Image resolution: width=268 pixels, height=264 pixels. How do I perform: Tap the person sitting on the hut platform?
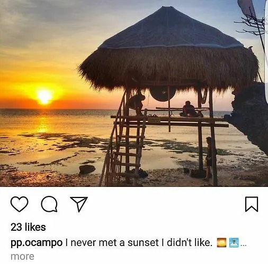click(191, 109)
